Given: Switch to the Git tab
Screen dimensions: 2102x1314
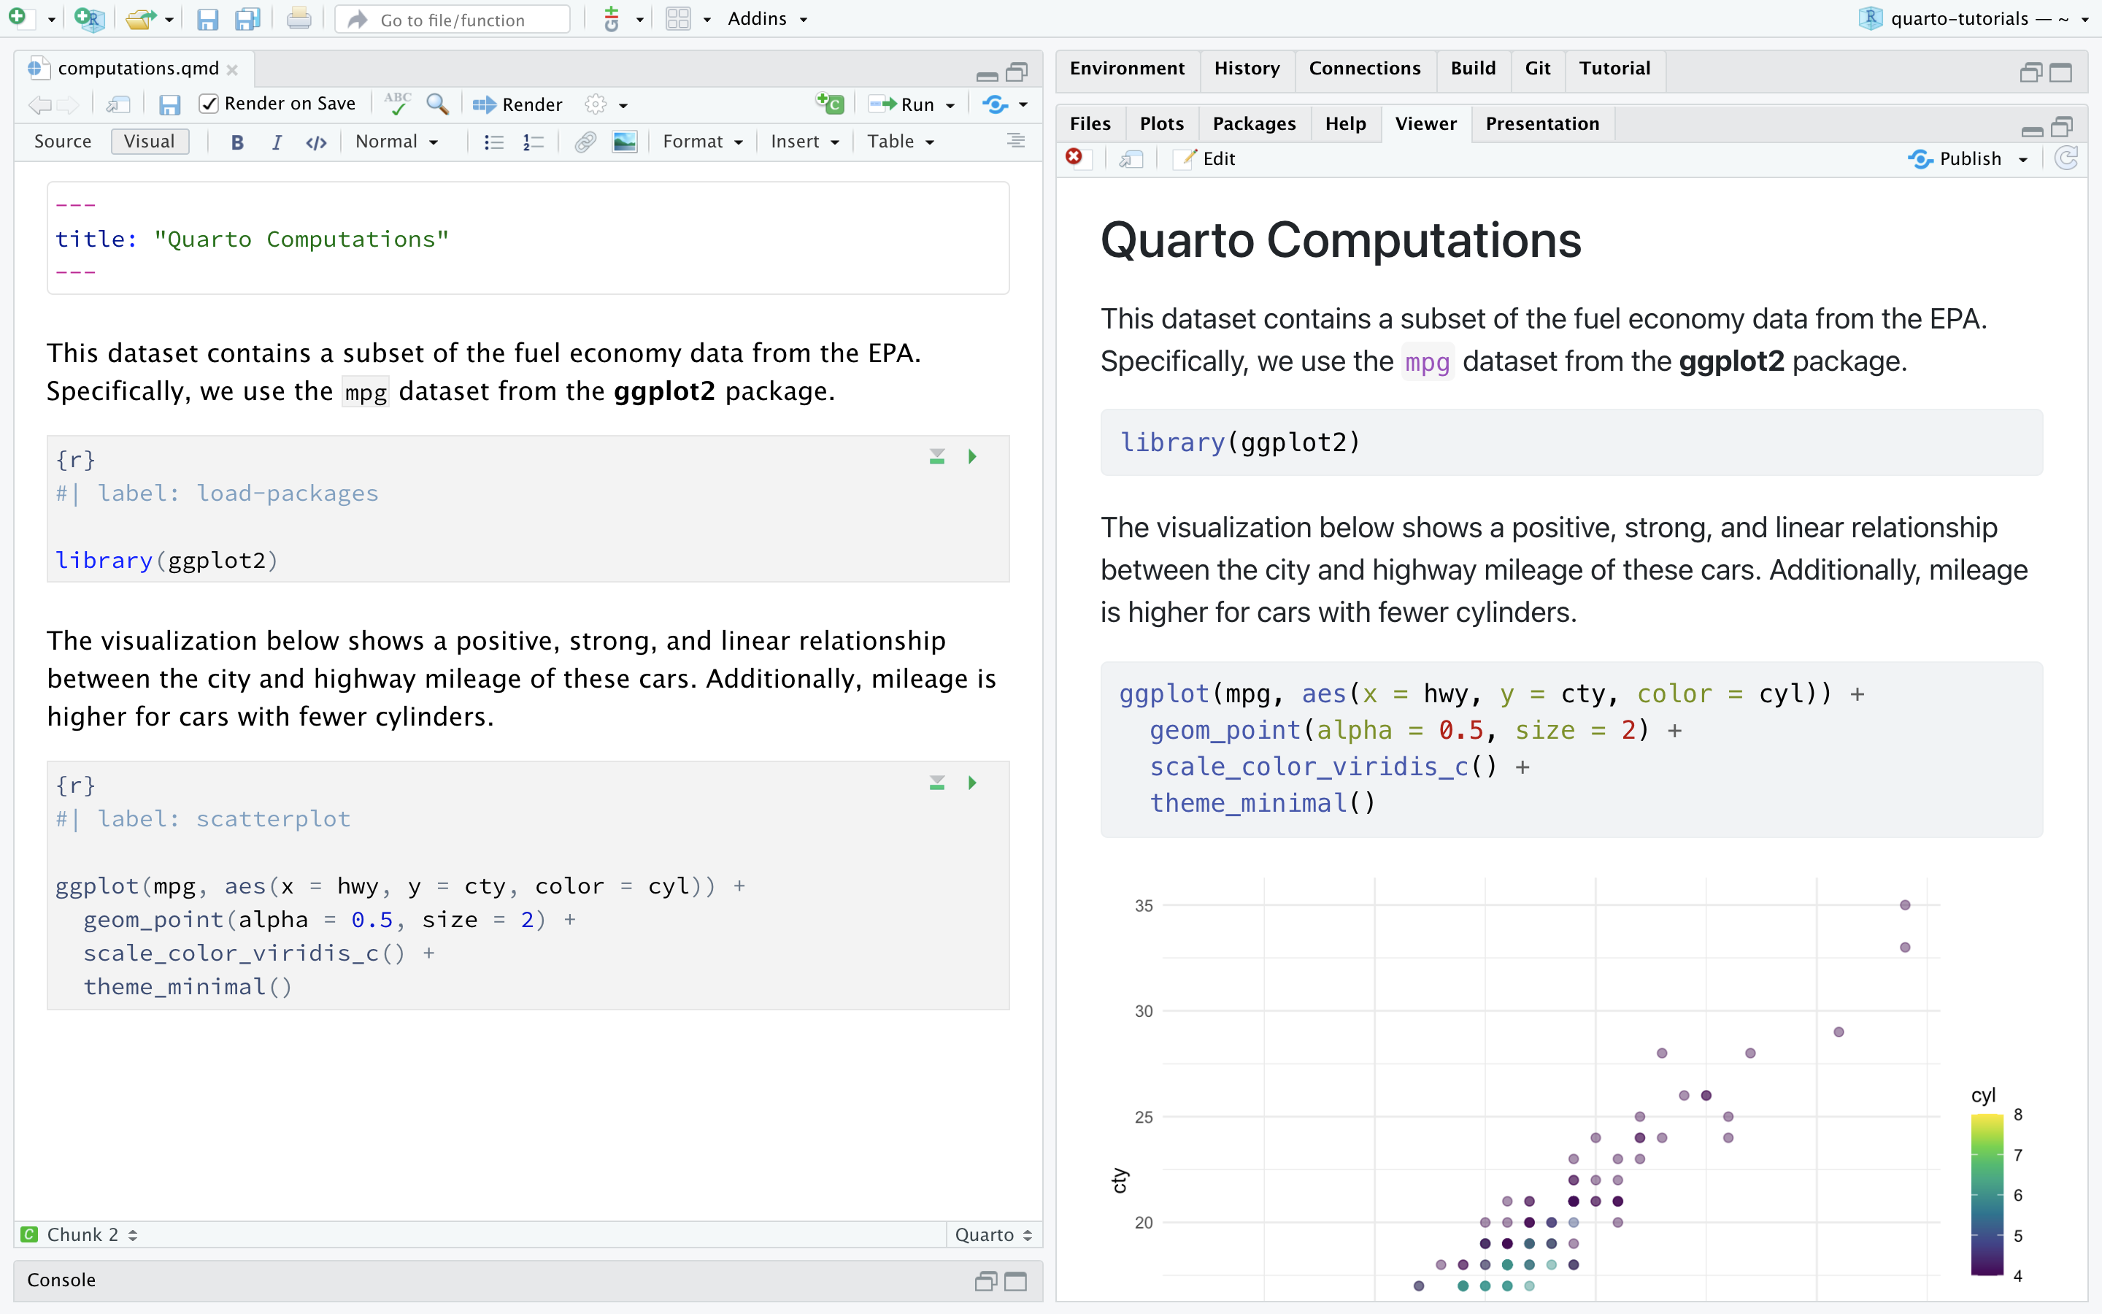Looking at the screenshot, I should pyautogui.click(x=1536, y=66).
